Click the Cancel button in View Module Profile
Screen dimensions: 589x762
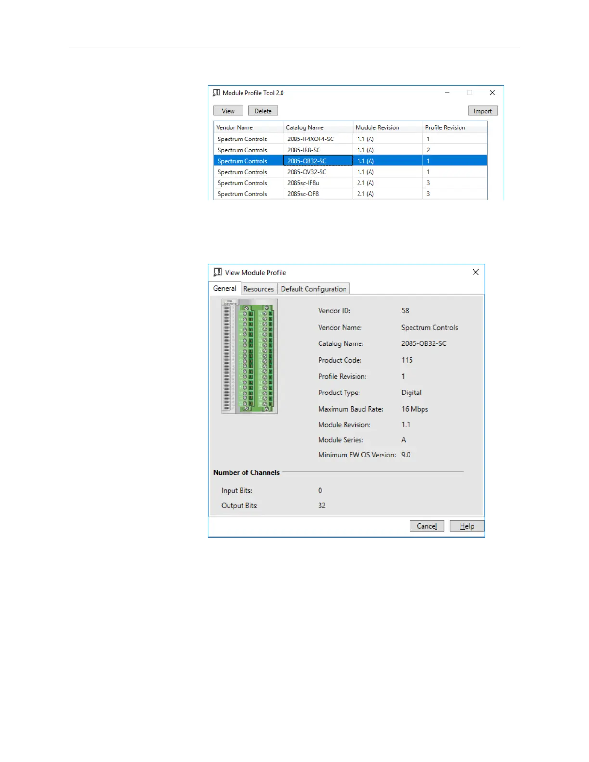point(427,526)
